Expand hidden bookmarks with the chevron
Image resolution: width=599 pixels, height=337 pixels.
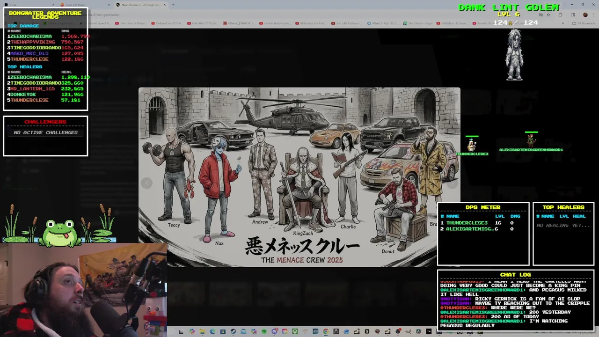[x=563, y=23]
